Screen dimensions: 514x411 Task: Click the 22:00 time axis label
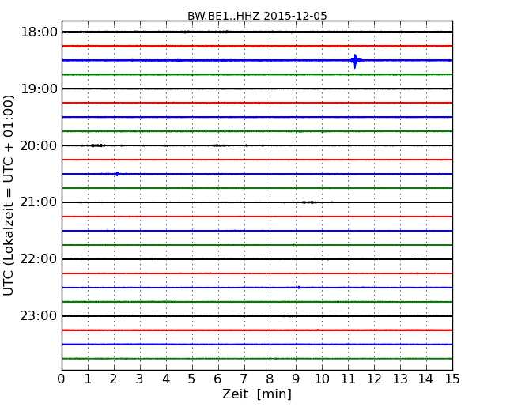tap(39, 259)
